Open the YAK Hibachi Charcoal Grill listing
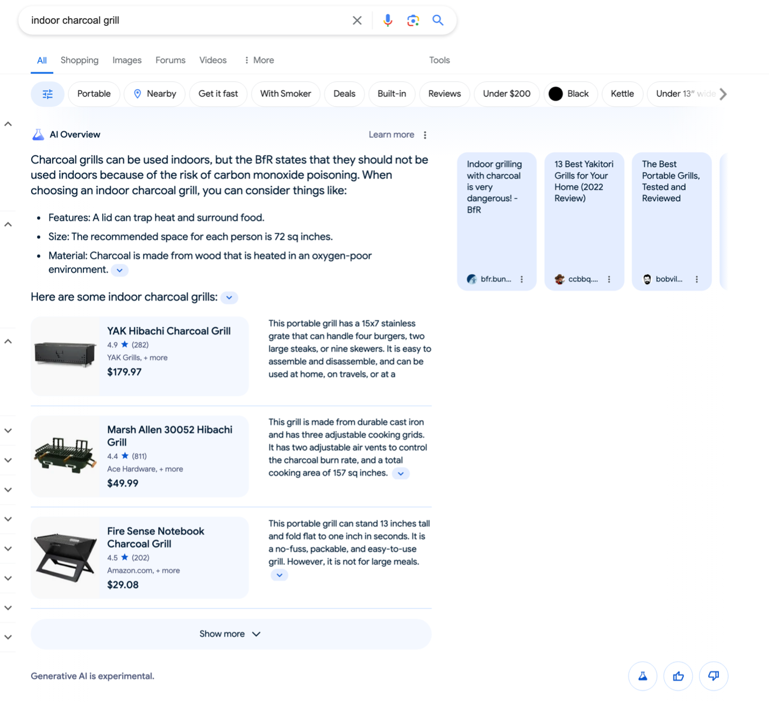The height and width of the screenshot is (703, 769). (168, 331)
